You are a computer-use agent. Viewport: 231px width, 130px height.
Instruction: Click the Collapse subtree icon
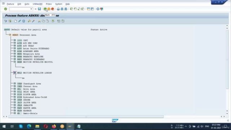[x=63, y=21]
